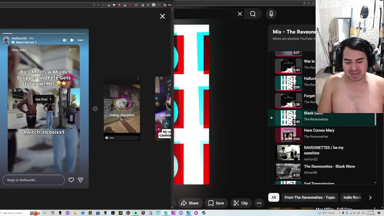Share the story via the paper-plane icon
384x216 pixels.
pos(80,180)
